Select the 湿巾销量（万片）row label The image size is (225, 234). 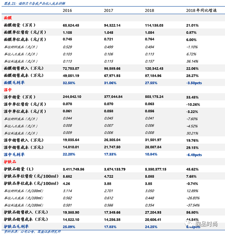tap(20, 97)
